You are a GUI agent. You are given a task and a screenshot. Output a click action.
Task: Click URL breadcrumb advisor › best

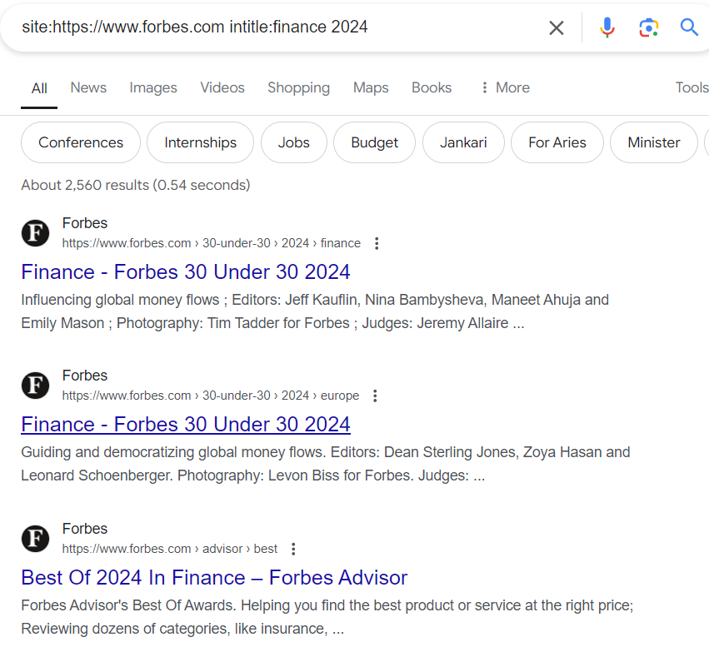tap(170, 549)
